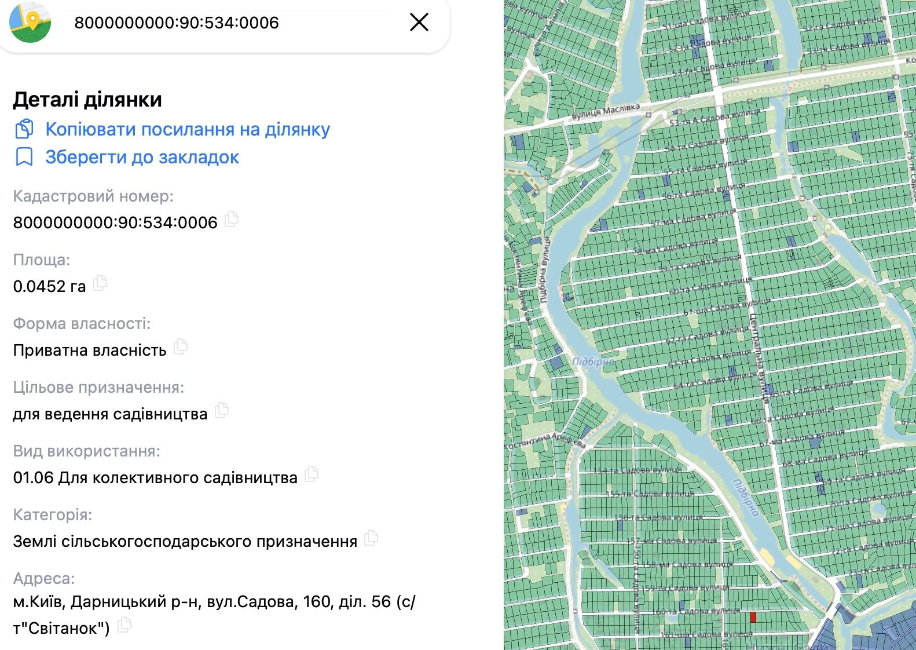Copy the area 0.0452 га value
The height and width of the screenshot is (650, 916).
pos(100,283)
